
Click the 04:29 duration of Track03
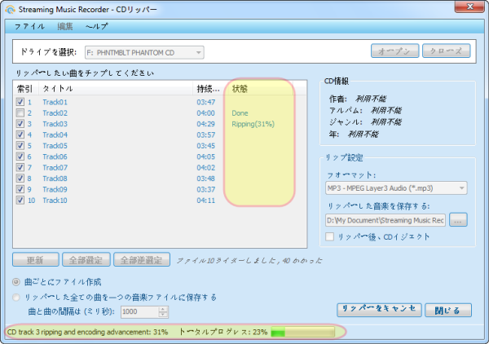pyautogui.click(x=206, y=124)
